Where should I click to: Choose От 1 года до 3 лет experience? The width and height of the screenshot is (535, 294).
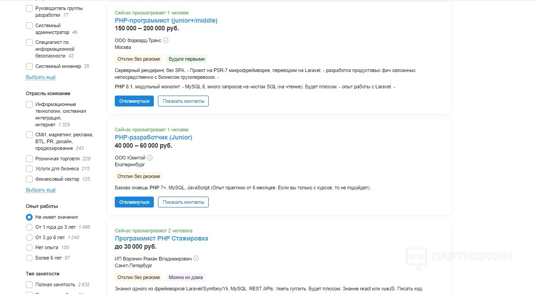click(29, 227)
